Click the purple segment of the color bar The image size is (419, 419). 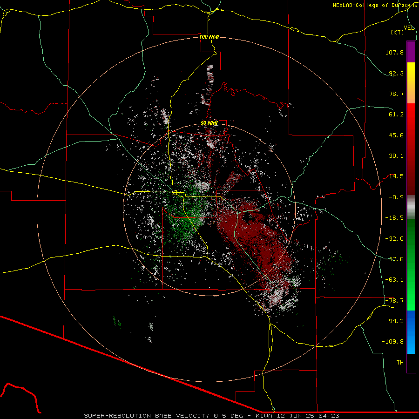411,52
